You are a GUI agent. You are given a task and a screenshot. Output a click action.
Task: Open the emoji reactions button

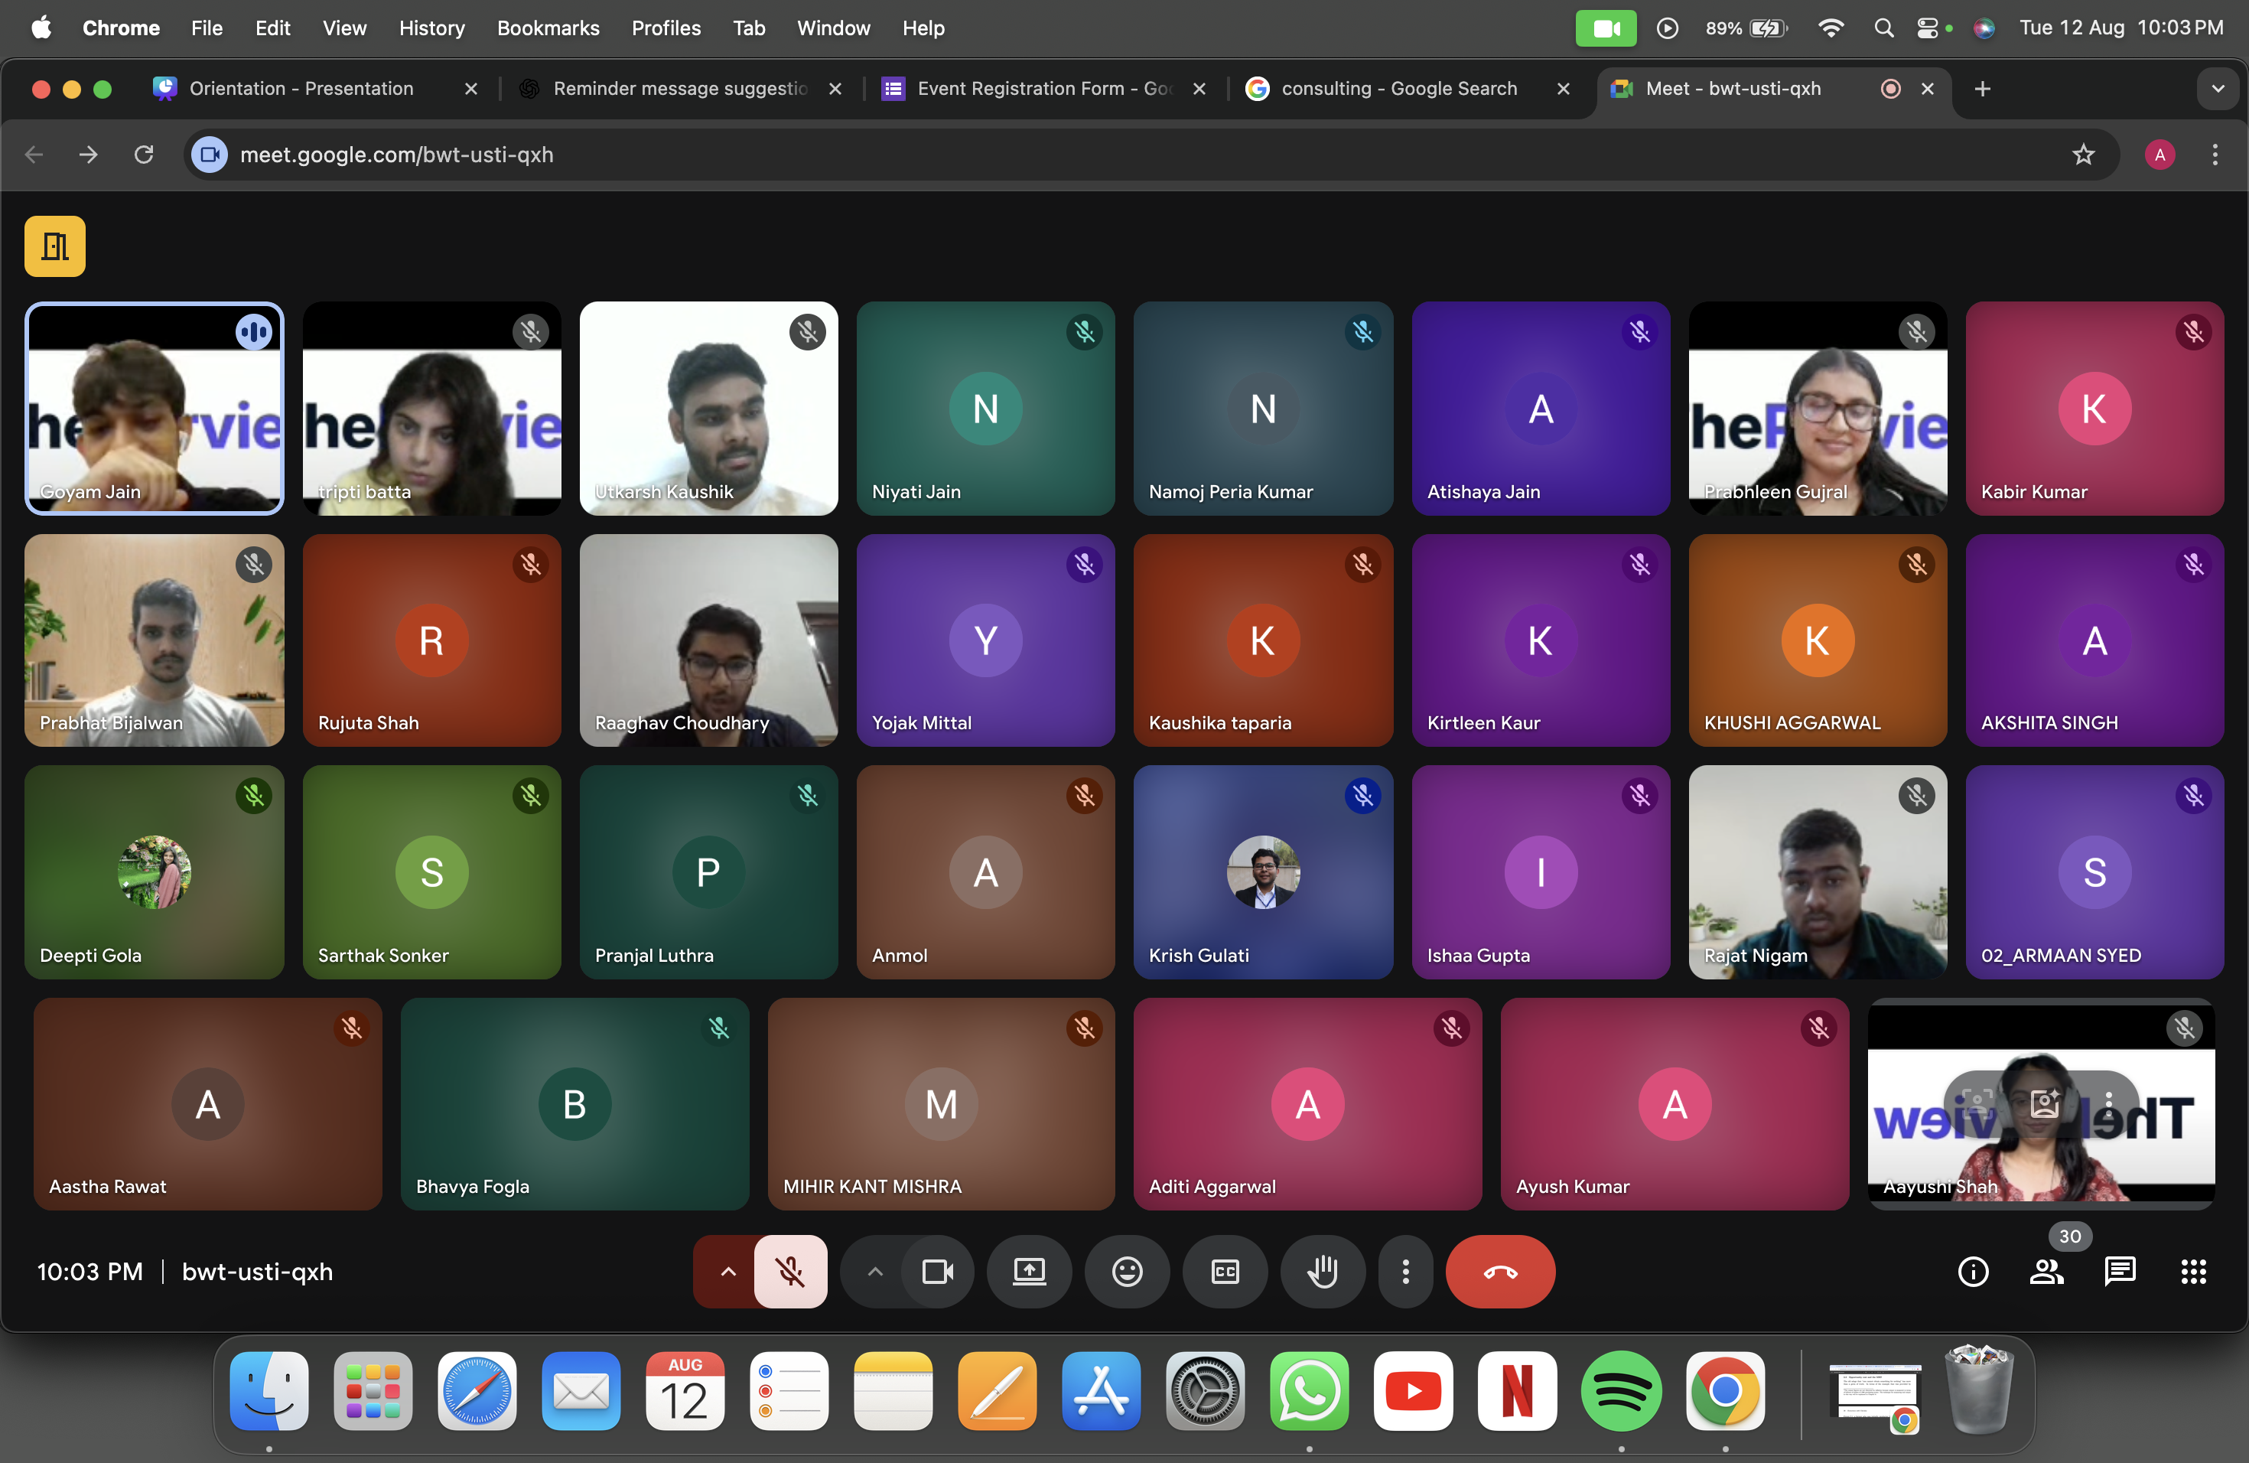[1126, 1272]
